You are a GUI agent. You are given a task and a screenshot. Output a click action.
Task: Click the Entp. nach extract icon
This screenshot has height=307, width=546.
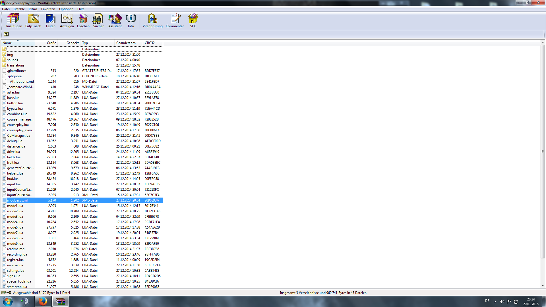click(x=33, y=21)
